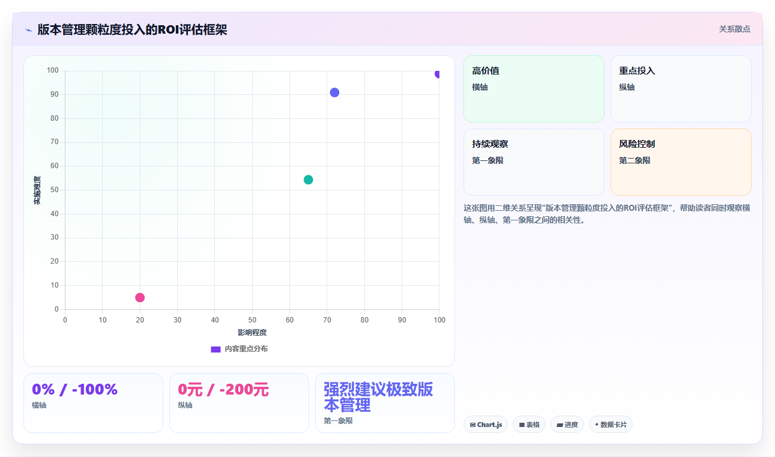Click the description paragraph under quadrant cards

pos(607,214)
